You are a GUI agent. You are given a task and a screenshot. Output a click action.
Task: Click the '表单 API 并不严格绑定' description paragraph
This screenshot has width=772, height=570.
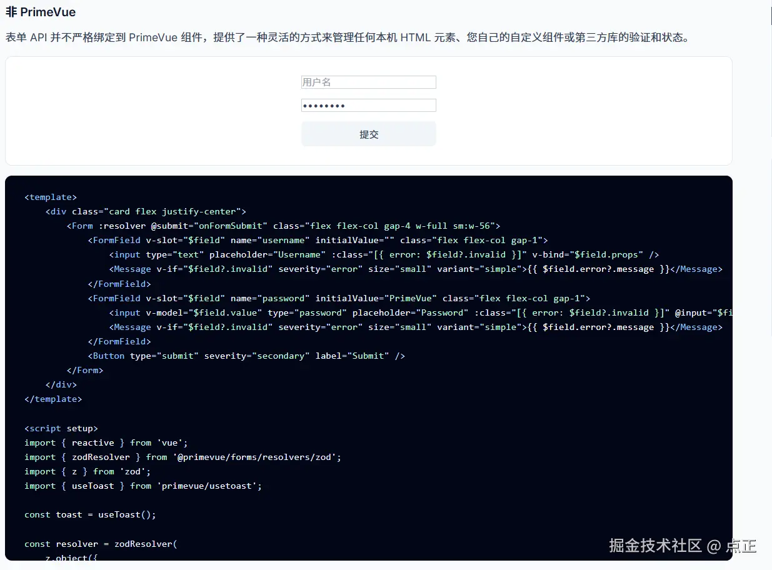pos(348,37)
